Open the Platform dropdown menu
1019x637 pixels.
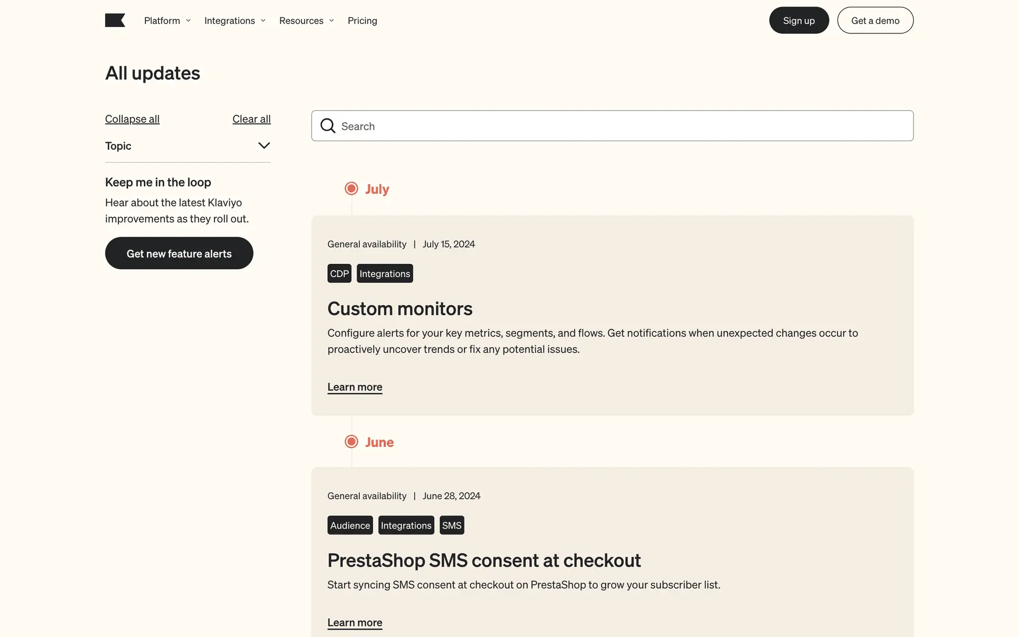tap(167, 21)
